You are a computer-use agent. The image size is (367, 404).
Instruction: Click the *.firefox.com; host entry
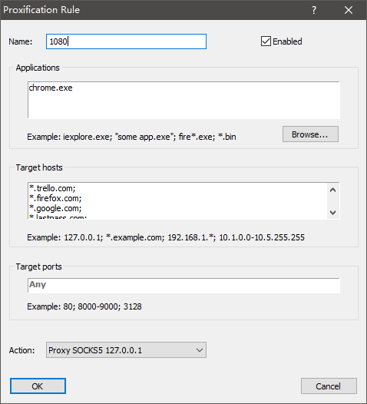[55, 198]
